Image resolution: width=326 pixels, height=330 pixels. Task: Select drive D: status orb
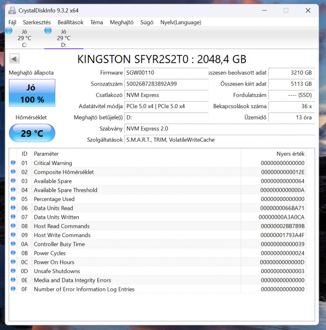[x=48, y=31]
